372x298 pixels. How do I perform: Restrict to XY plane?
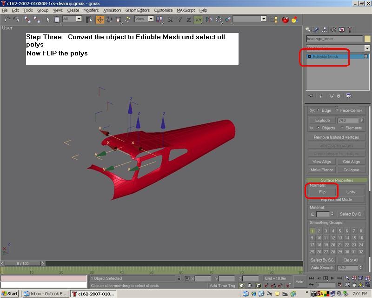pos(198,20)
